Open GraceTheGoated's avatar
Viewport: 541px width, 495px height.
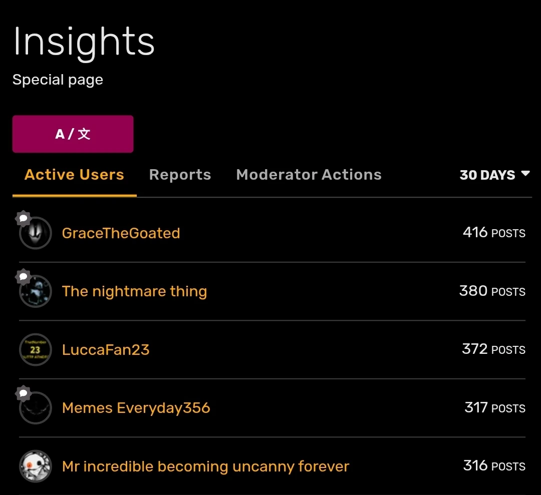(x=36, y=233)
